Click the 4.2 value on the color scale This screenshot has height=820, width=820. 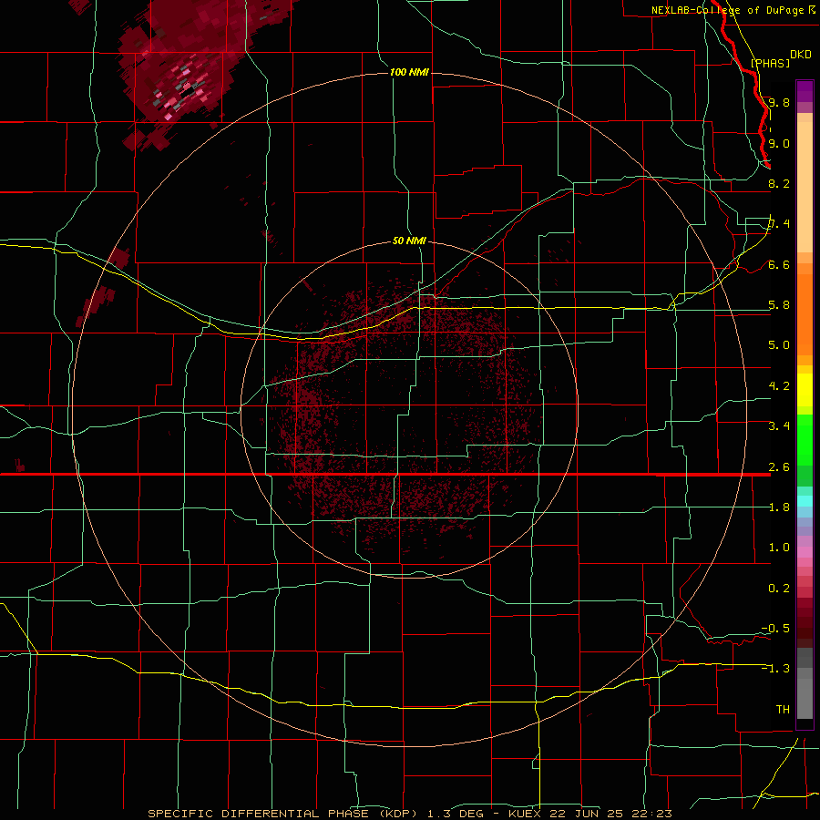(779, 385)
